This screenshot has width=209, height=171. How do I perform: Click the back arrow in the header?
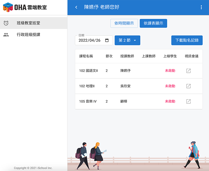pyautogui.click(x=76, y=7)
